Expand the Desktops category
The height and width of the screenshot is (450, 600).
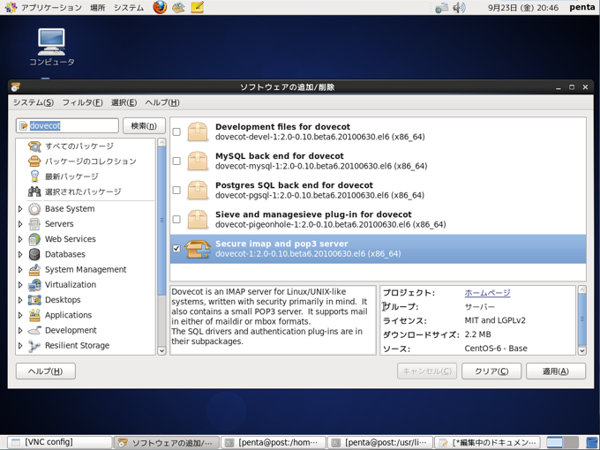point(20,300)
